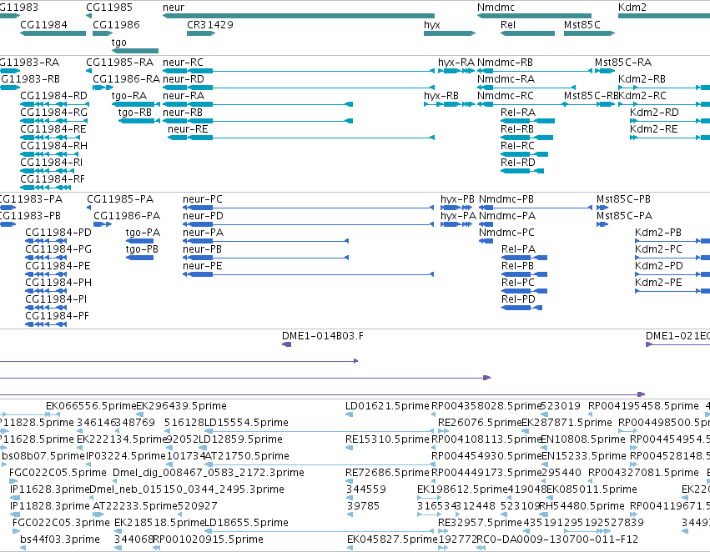Click protein neur-PE
The height and width of the screenshot is (552, 710).
[x=309, y=274]
